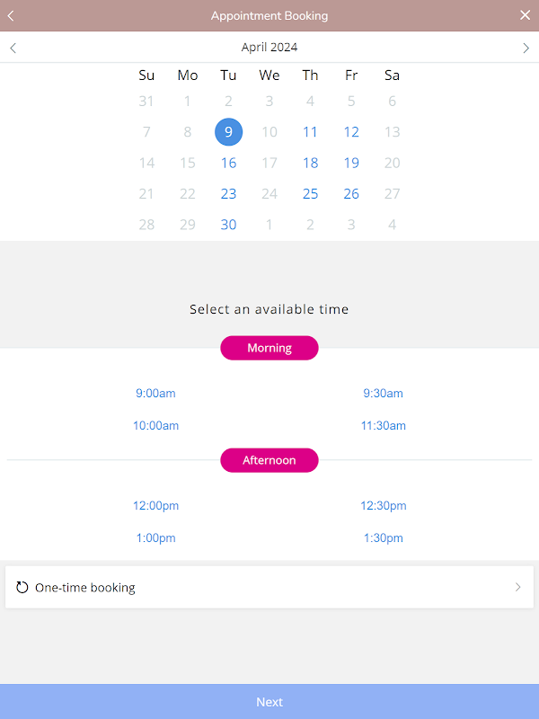Image resolution: width=539 pixels, height=719 pixels.
Task: Choose the 9:00am time slot
Action: 155,393
